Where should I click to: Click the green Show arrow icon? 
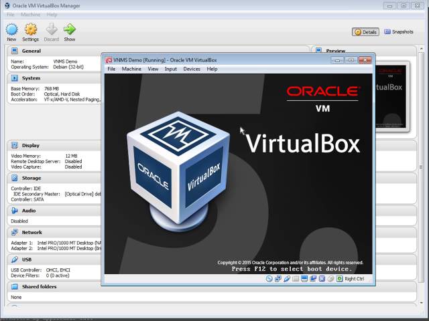coord(70,30)
